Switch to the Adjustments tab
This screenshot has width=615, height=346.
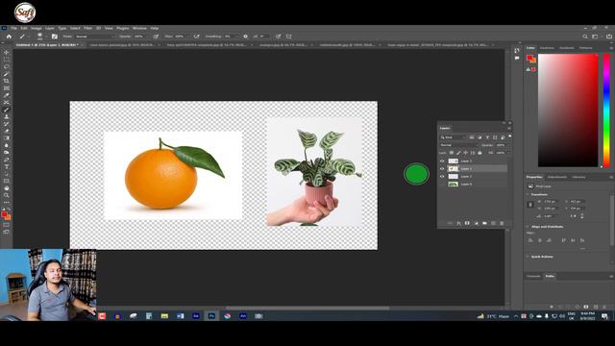click(557, 177)
